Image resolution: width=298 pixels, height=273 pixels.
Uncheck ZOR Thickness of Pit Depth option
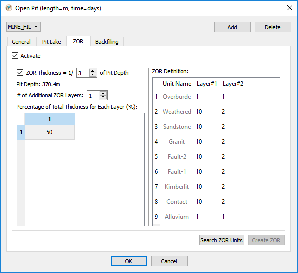point(20,73)
